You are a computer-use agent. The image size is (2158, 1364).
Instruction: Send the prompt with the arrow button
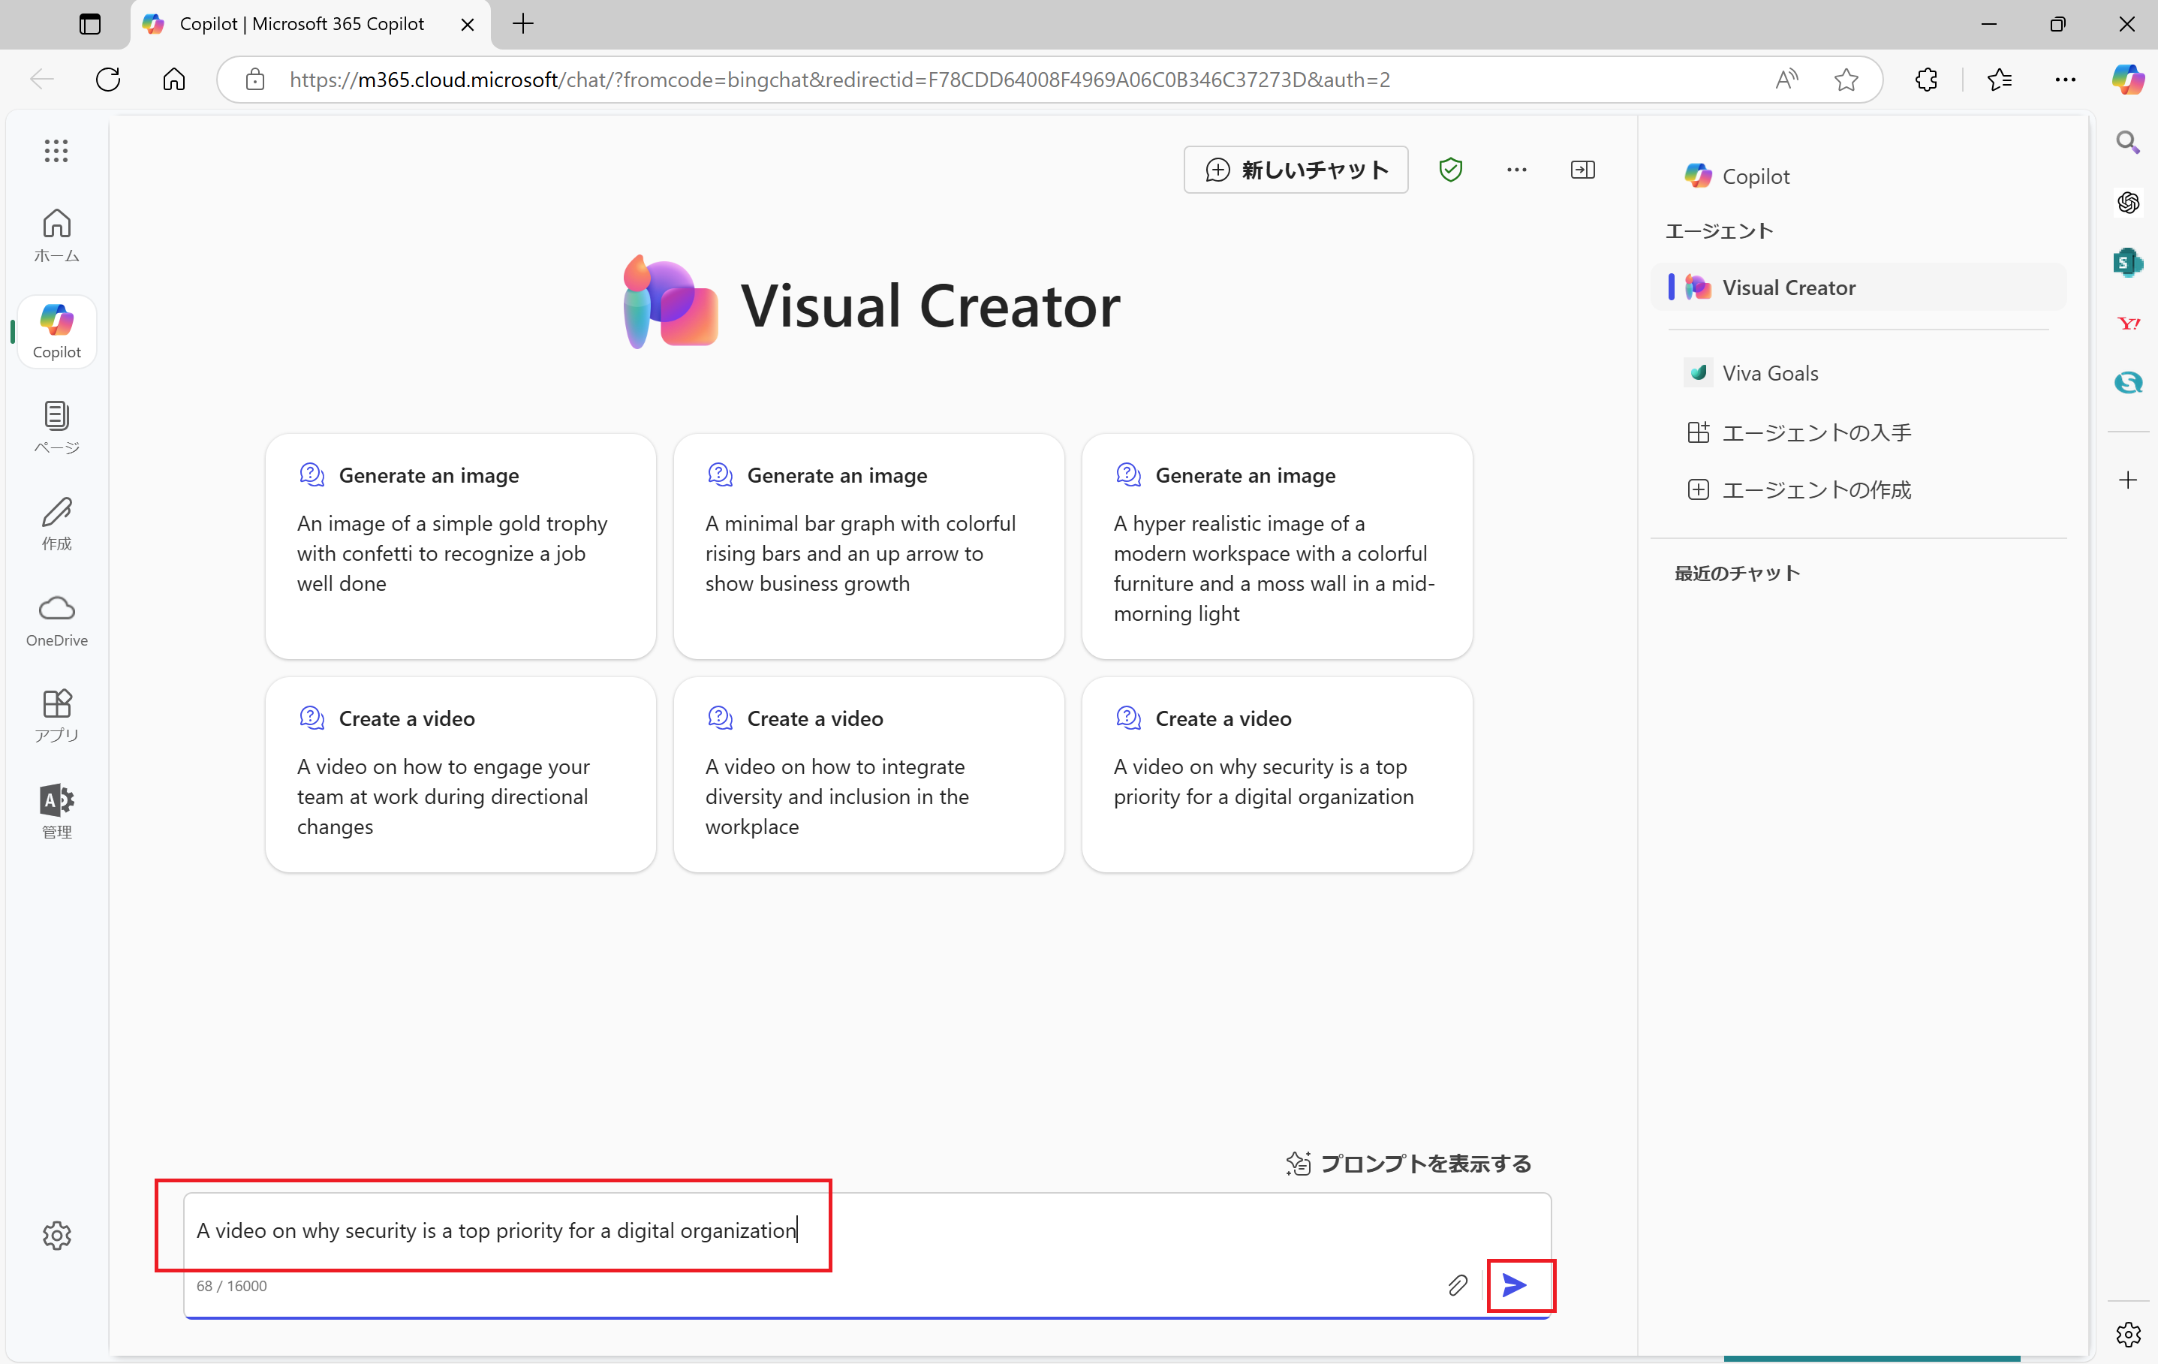(x=1515, y=1285)
